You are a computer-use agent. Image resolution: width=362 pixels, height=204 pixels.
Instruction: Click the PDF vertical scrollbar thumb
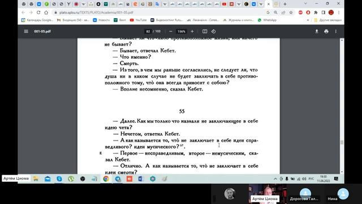point(342,142)
